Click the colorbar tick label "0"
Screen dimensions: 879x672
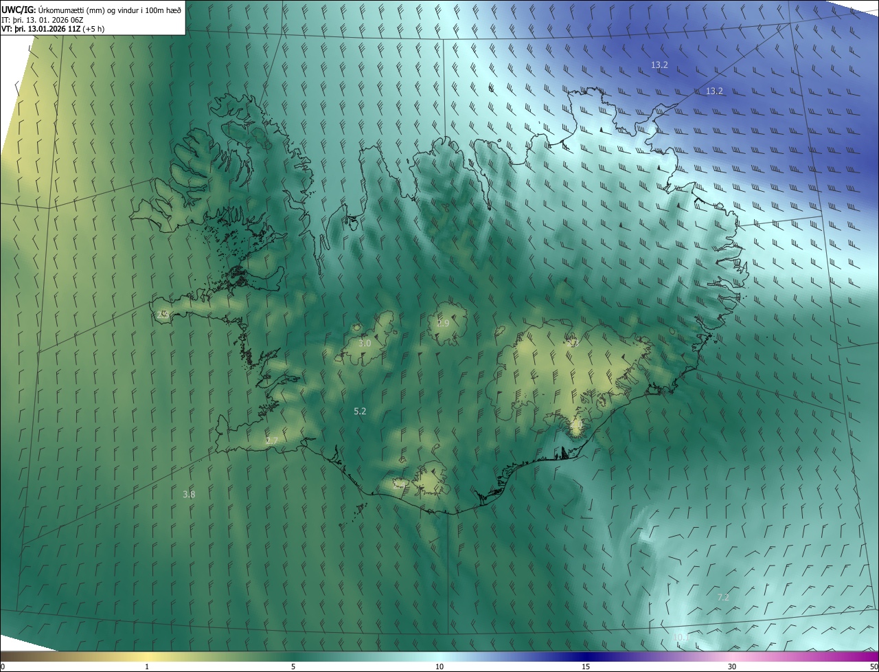2,667
